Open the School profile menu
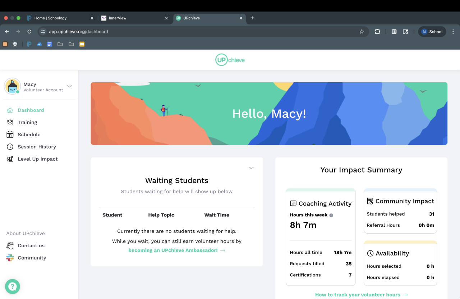The image size is (460, 299). click(x=432, y=32)
